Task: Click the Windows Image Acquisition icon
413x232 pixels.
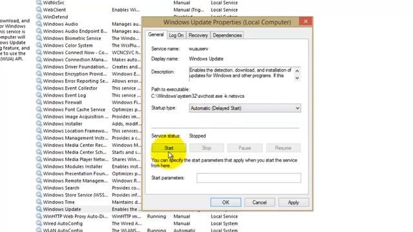Action: 39,117
